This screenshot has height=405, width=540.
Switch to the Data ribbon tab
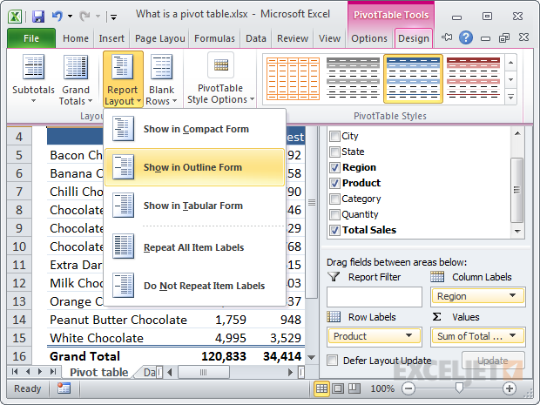click(x=256, y=38)
